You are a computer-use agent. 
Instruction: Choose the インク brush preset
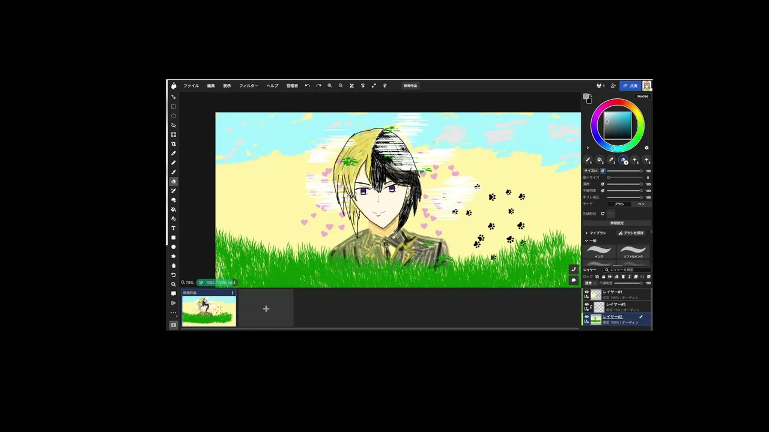599,251
